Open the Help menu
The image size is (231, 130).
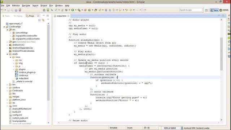click(67, 6)
